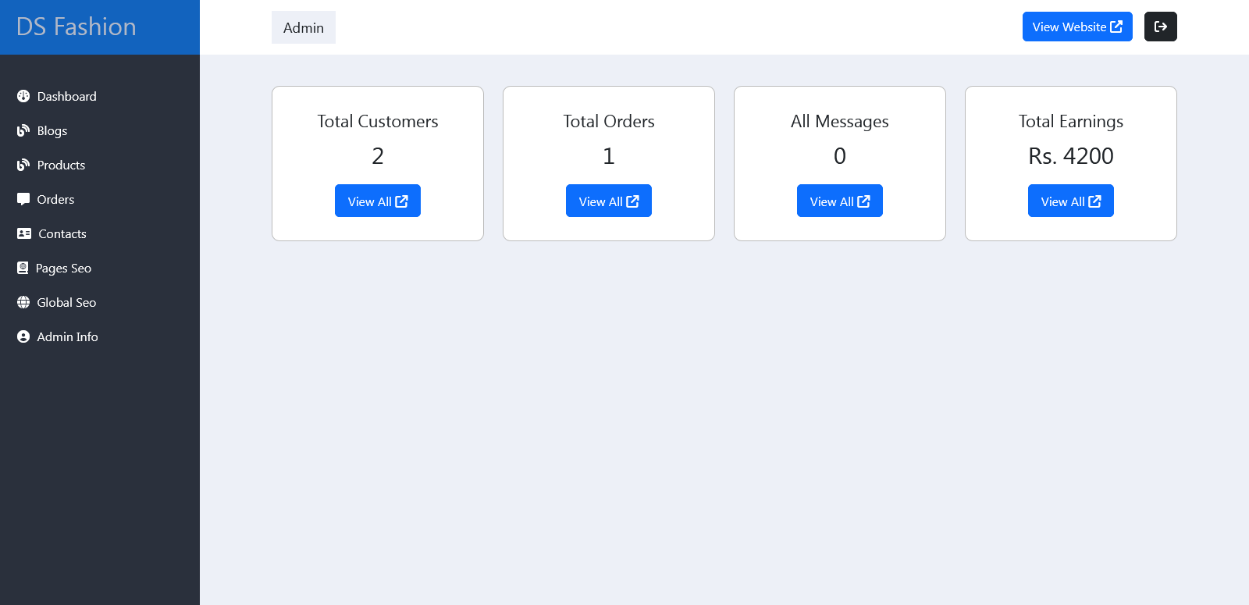The image size is (1249, 605).
Task: Select Admin Info from the sidebar
Action: (67, 336)
